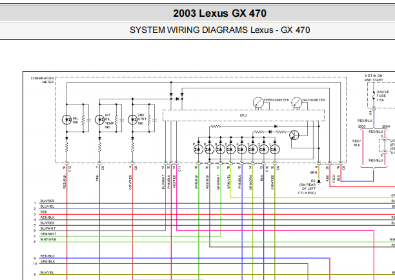395x280 pixels.
Task: Click the RED/BLK label on line 4
Action: tap(47, 217)
